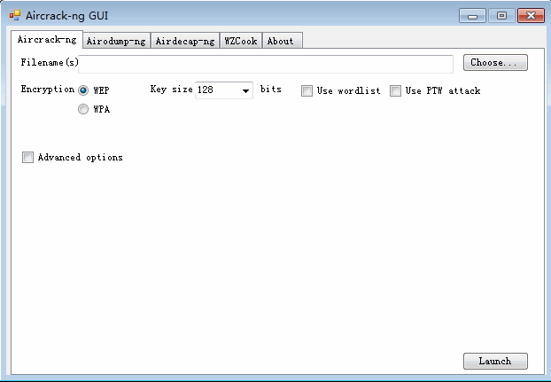The width and height of the screenshot is (551, 382).
Task: Click the Encryption label text
Action: click(48, 90)
